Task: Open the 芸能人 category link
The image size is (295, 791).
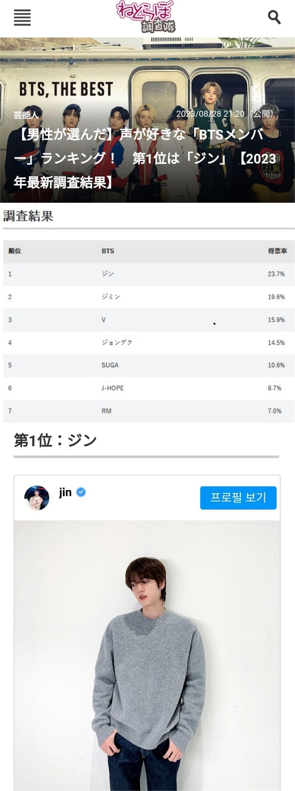Action: click(x=26, y=115)
